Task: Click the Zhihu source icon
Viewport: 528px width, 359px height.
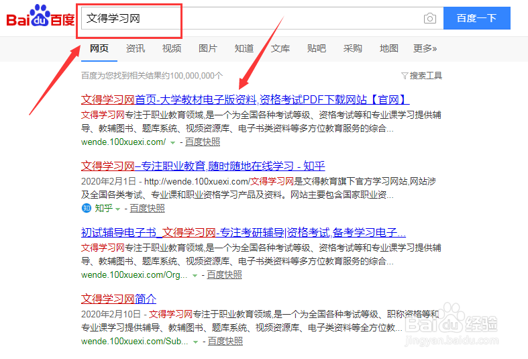Action: (x=87, y=208)
